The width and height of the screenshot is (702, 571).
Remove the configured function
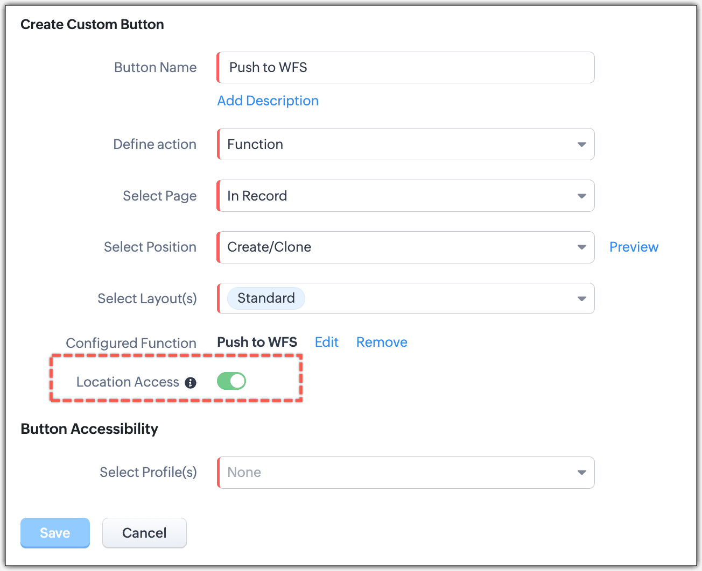point(382,342)
